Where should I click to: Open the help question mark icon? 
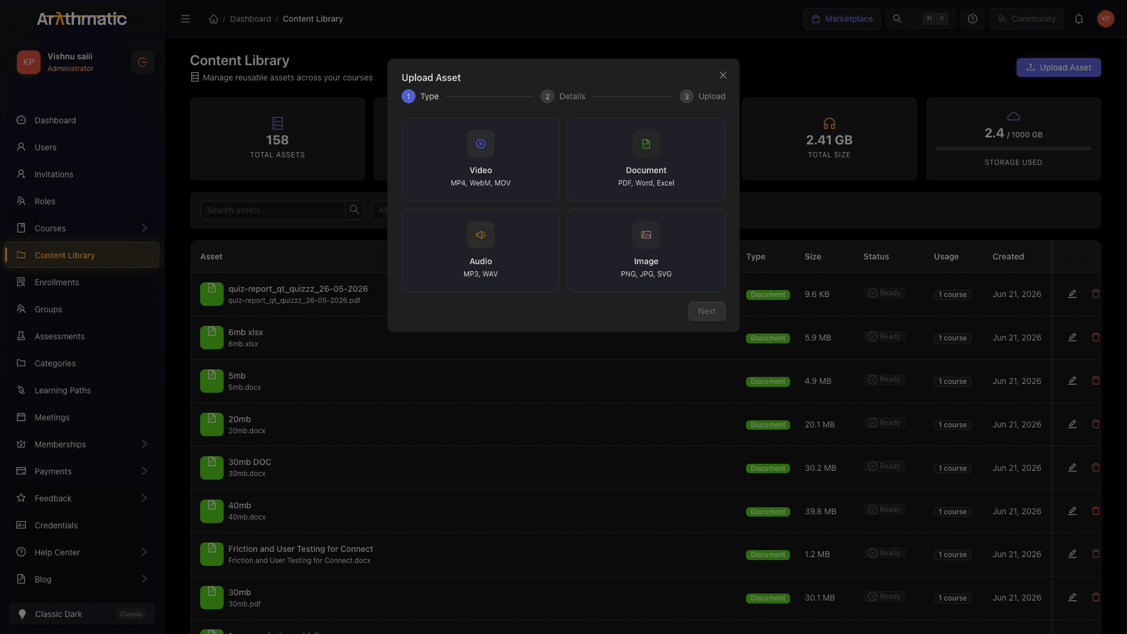973,19
